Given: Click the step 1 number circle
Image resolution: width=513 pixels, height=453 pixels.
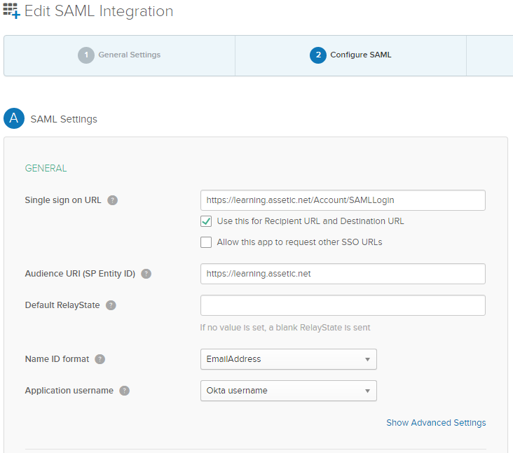Looking at the screenshot, I should click(x=86, y=55).
